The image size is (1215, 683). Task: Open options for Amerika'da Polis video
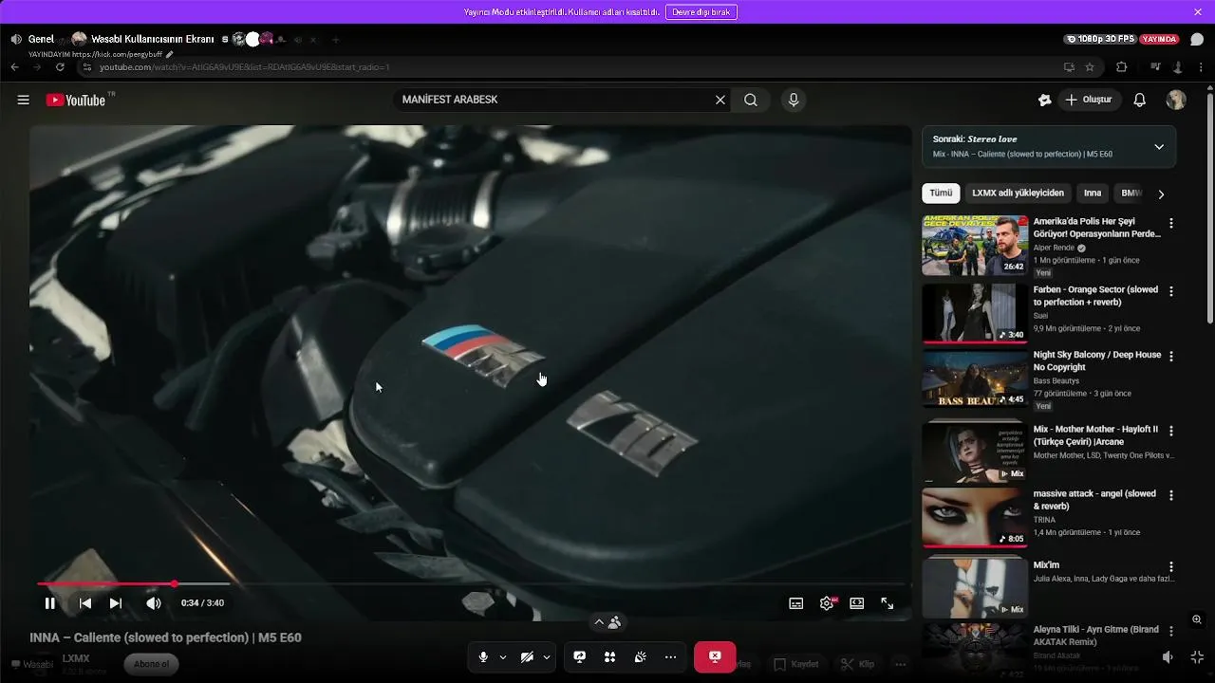1171,223
